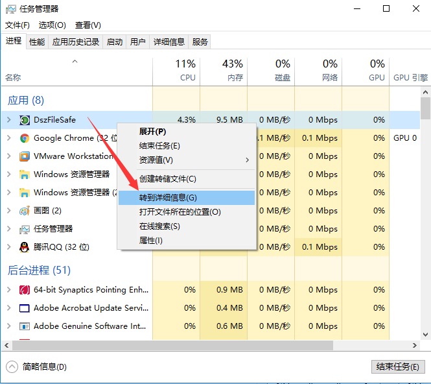431x384 pixels.
Task: Click the DszFileSafe app icon
Action: click(x=25, y=120)
